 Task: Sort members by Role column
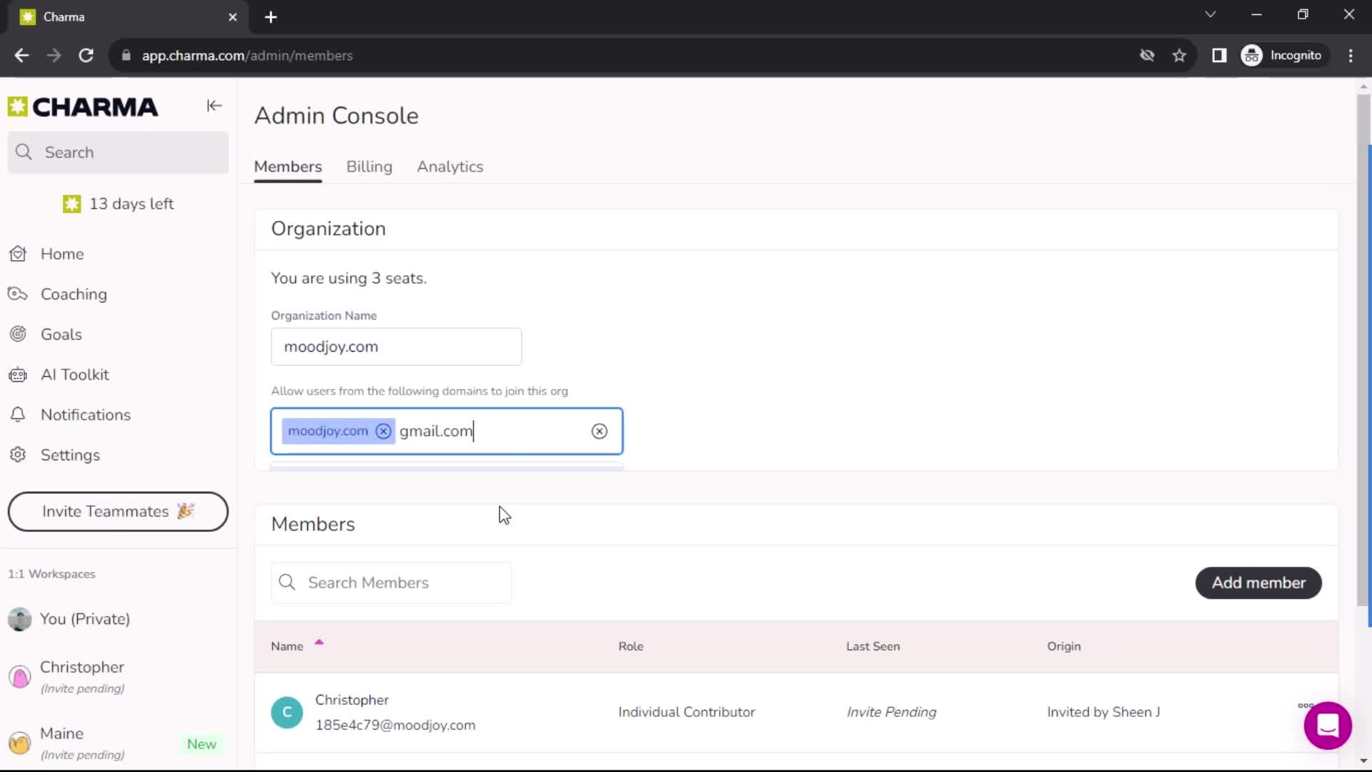(x=630, y=646)
